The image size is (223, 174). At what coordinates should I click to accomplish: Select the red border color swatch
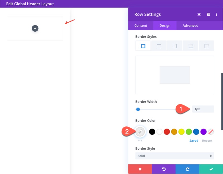pyautogui.click(x=166, y=132)
